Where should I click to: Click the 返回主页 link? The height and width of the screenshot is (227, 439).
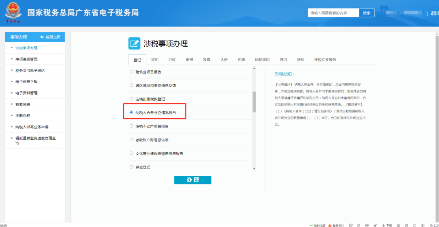53,37
